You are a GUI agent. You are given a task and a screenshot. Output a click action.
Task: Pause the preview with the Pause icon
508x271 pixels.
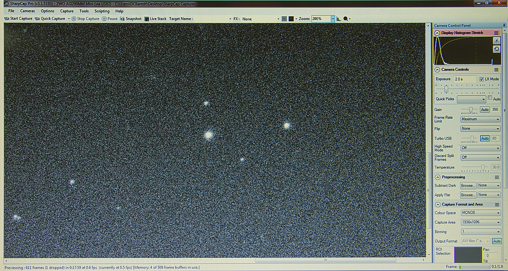(x=104, y=19)
